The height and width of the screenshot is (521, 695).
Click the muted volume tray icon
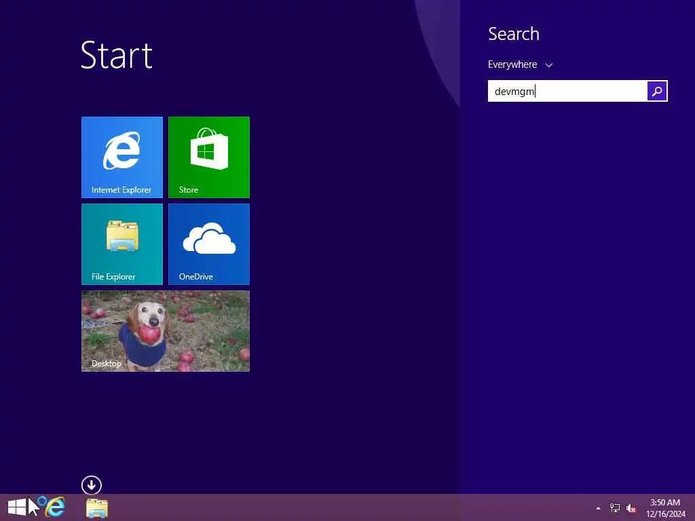click(x=631, y=508)
